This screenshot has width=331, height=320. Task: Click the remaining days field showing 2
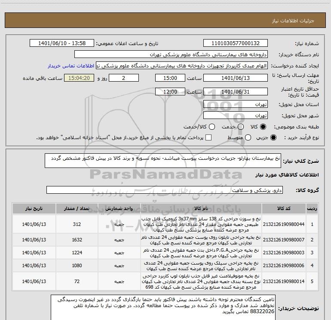point(124,78)
